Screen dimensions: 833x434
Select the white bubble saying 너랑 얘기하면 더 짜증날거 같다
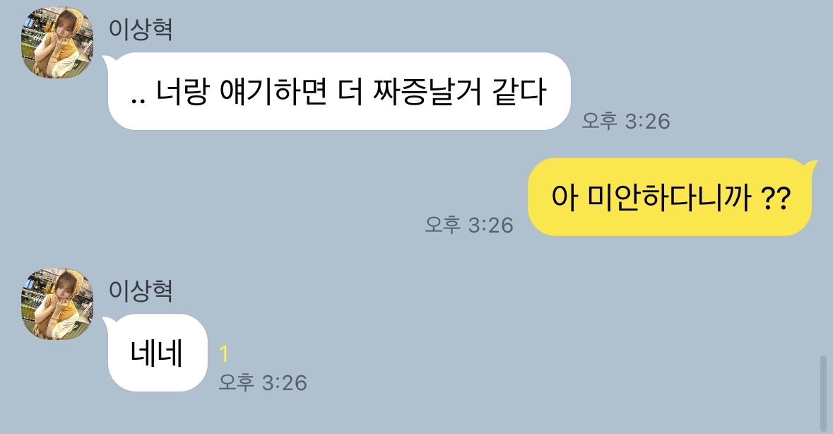pyautogui.click(x=339, y=91)
